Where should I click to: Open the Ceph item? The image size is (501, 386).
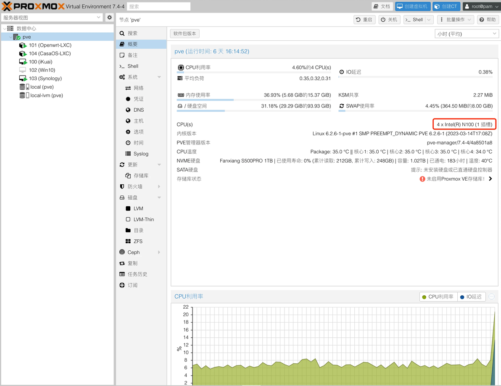tap(134, 252)
